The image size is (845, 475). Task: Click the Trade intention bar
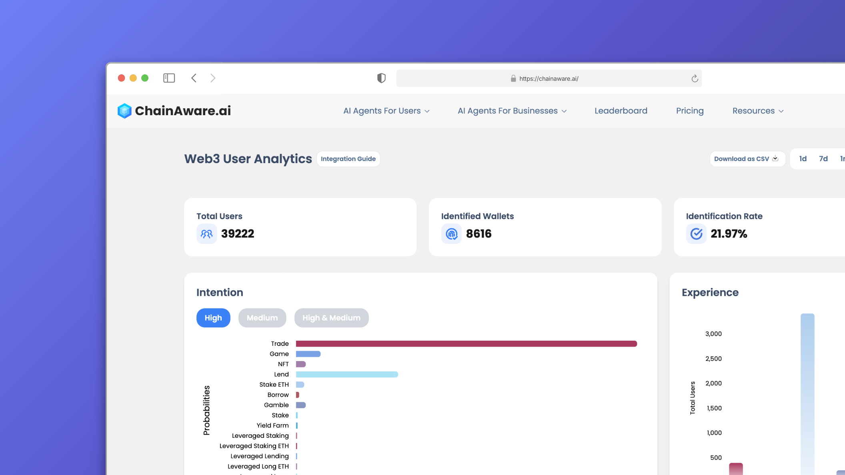[x=466, y=344]
